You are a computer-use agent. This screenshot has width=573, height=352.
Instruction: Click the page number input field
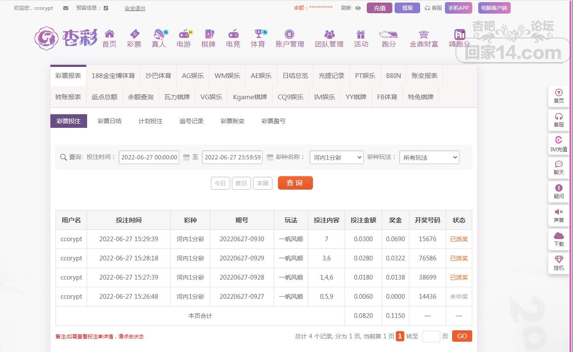pyautogui.click(x=431, y=336)
